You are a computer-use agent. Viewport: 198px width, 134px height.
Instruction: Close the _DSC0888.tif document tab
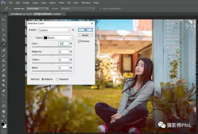(x=64, y=14)
